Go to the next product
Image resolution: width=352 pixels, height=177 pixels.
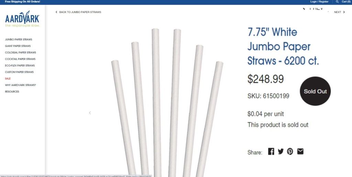click(339, 12)
